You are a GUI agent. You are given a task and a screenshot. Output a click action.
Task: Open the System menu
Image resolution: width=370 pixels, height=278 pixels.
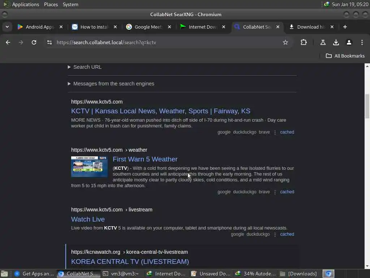[70, 4]
